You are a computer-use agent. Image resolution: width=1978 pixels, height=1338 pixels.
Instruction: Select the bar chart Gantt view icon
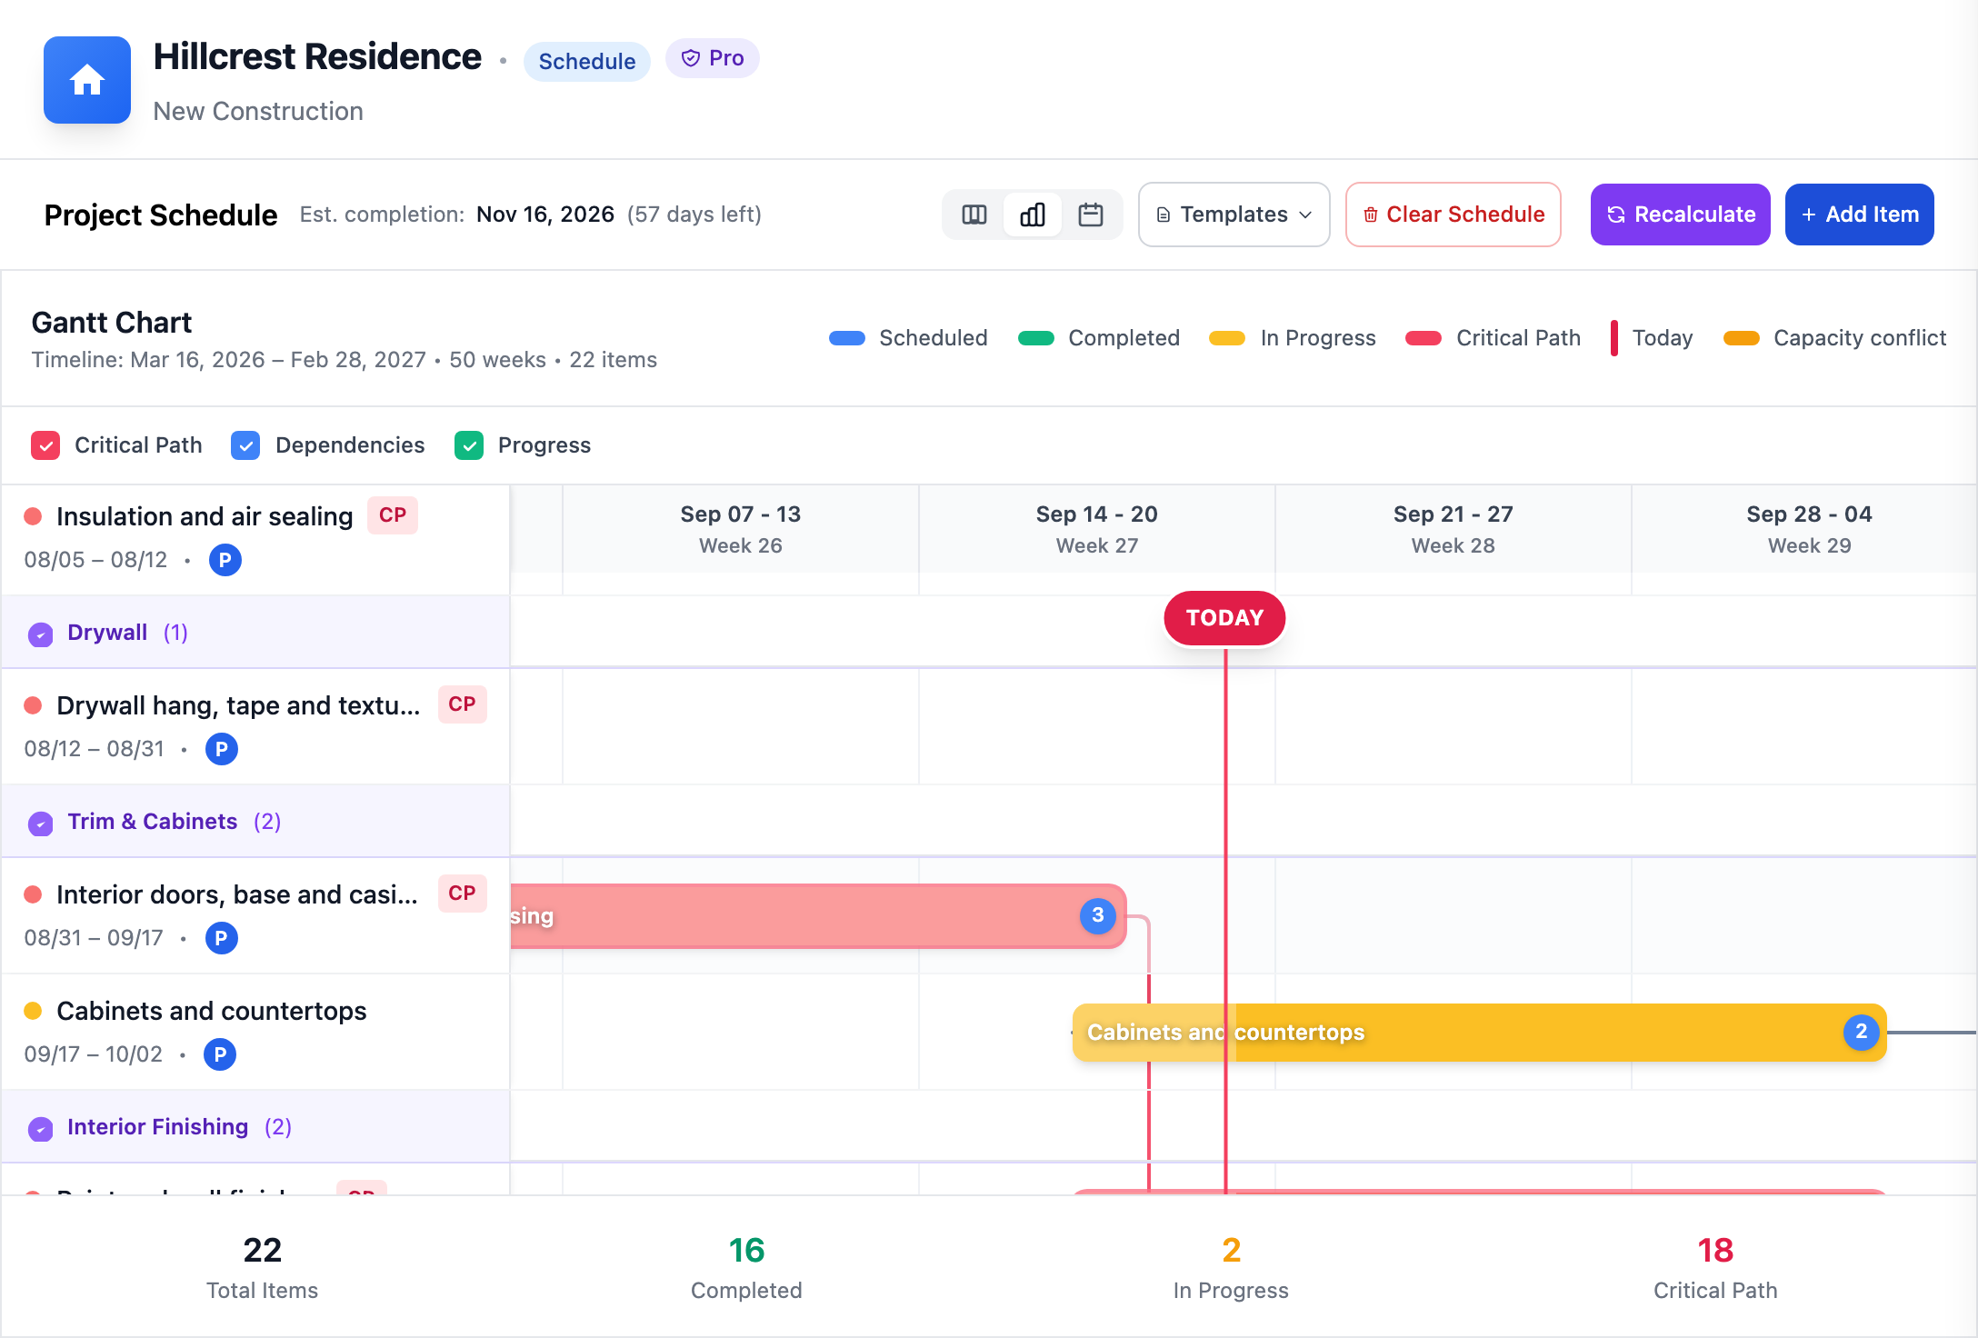coord(1033,215)
